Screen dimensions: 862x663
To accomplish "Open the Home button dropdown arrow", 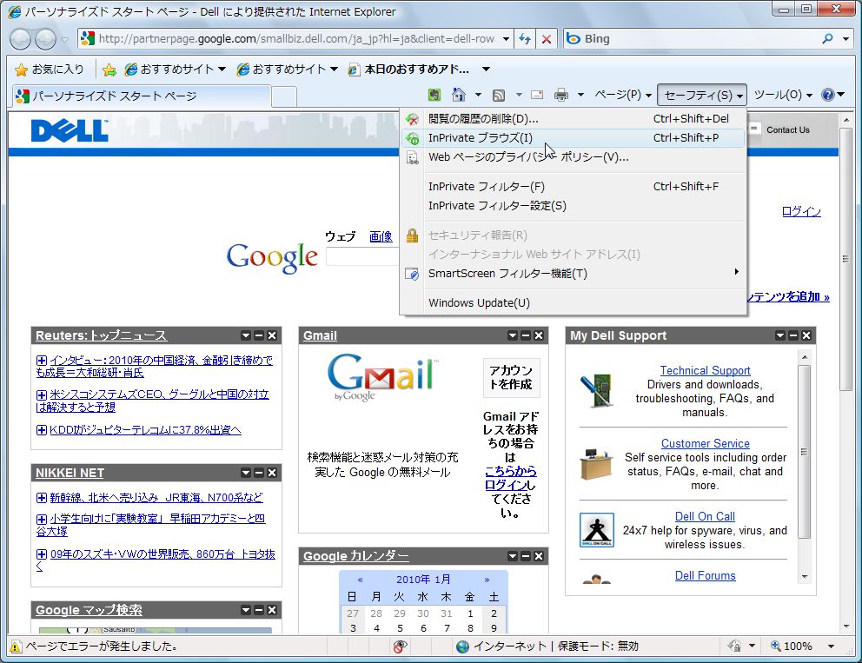I will [478, 95].
